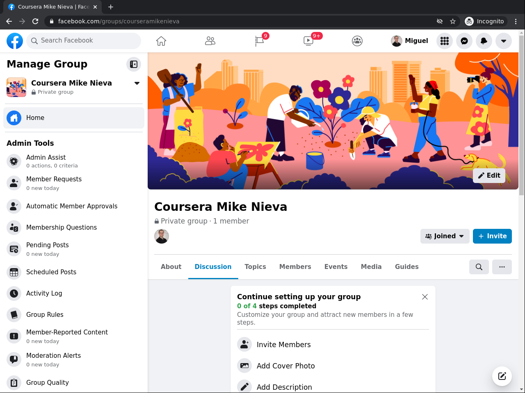Screen dimensions: 525x393
Task: Open a new browser tab
Action: pos(111,7)
